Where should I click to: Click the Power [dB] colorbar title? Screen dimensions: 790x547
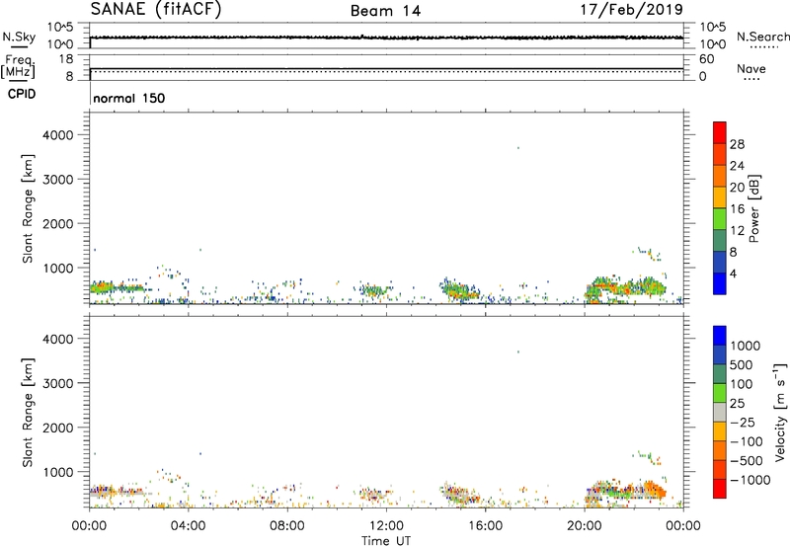[x=753, y=208]
